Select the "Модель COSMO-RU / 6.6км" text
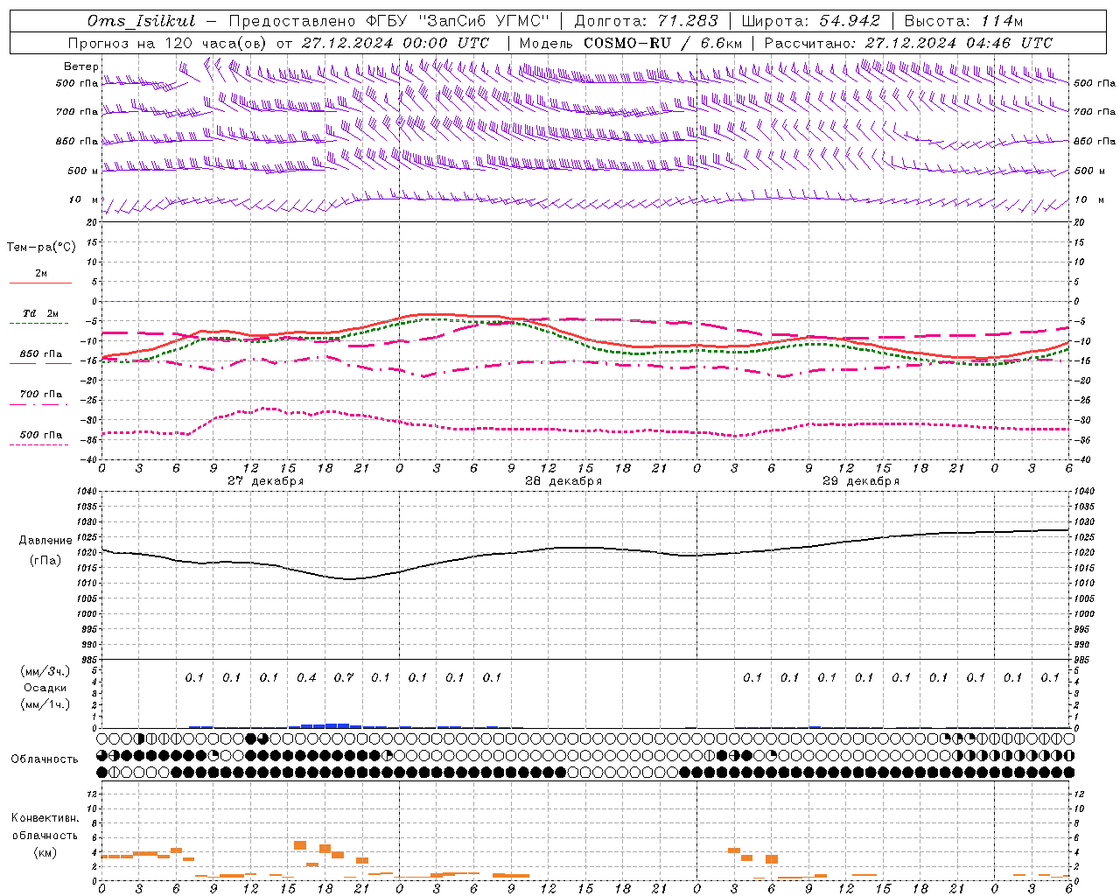 coord(630,43)
